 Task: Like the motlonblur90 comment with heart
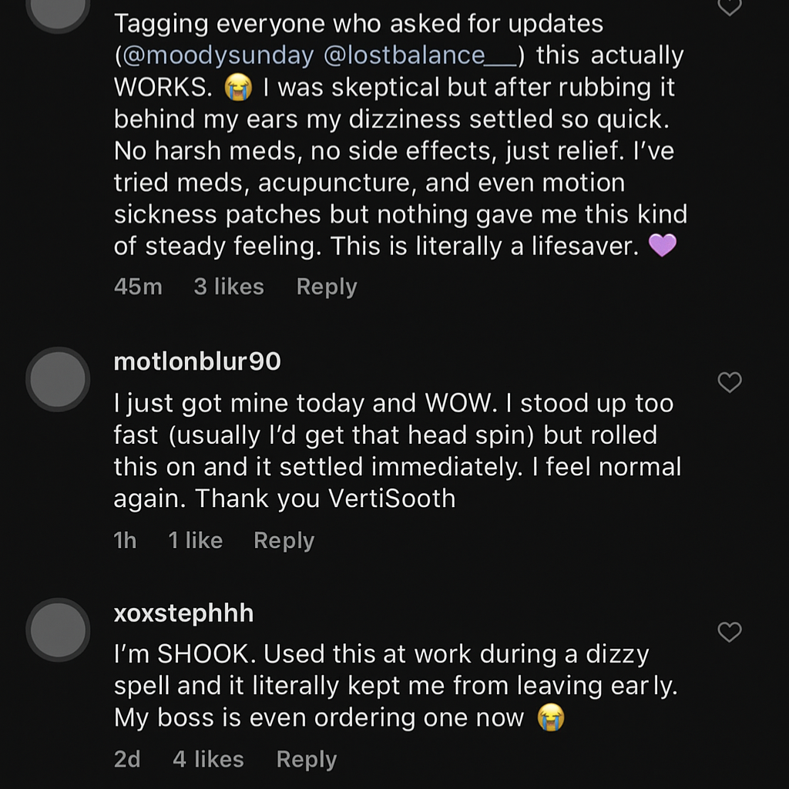pyautogui.click(x=729, y=382)
